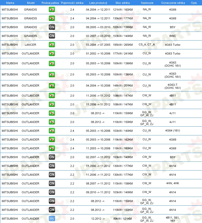Click the petrol icon in the 4G64 (16V) row

(52, 131)
